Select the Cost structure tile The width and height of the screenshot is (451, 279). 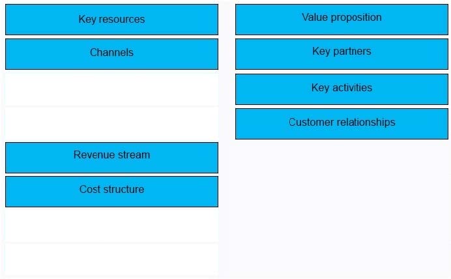tap(111, 192)
